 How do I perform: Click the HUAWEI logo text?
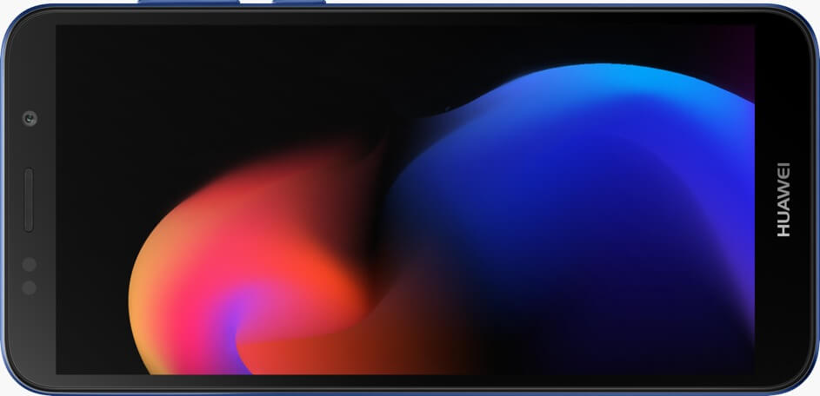[x=783, y=200]
